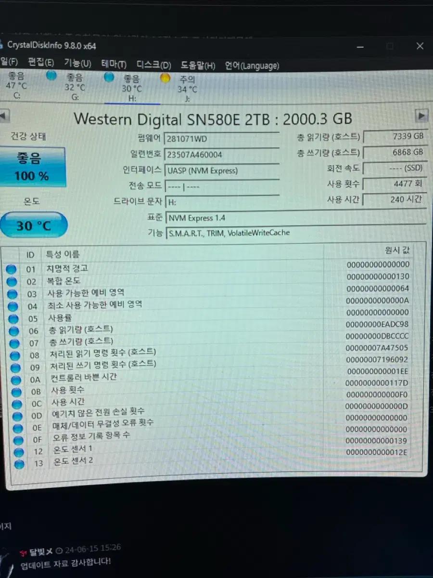Click status icon of 온도 센서 2 row
Image resolution: width=433 pixels, height=578 pixels.
[x=19, y=464]
